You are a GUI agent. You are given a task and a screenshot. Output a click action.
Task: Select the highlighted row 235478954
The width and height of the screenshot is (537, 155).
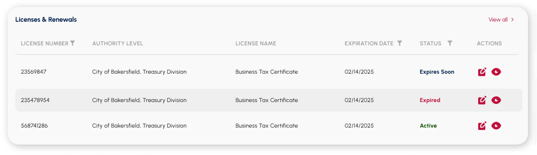(x=35, y=100)
